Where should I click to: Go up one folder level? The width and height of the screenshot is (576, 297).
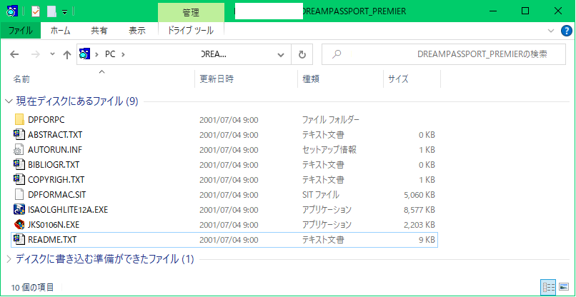[67, 55]
